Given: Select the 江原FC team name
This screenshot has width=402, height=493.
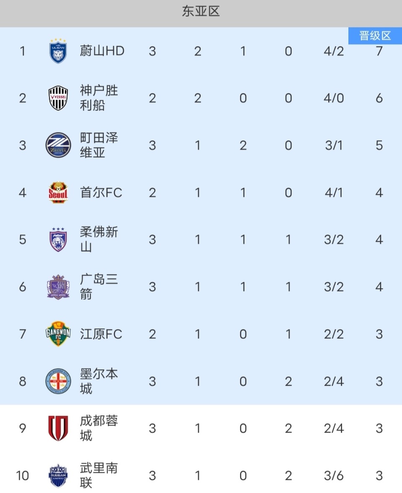Looking at the screenshot, I should pyautogui.click(x=101, y=334).
